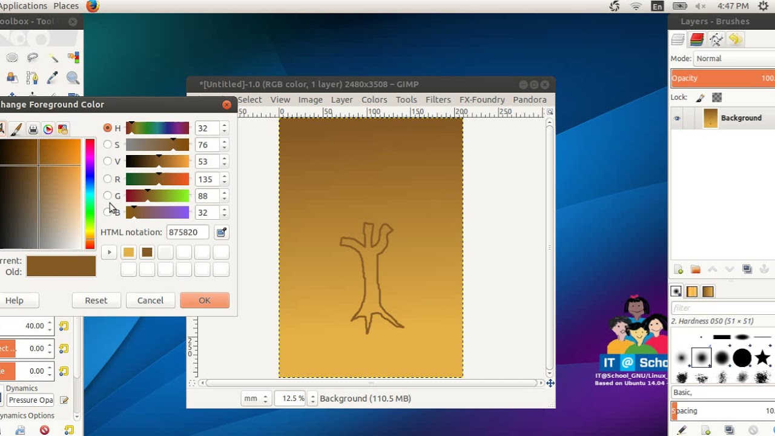Increase the H value stepper showing 32
Viewport: 775px width, 436px height.
(x=224, y=125)
